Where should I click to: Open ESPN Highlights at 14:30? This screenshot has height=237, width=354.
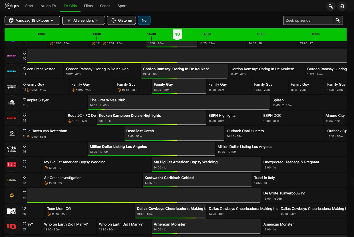234,118
